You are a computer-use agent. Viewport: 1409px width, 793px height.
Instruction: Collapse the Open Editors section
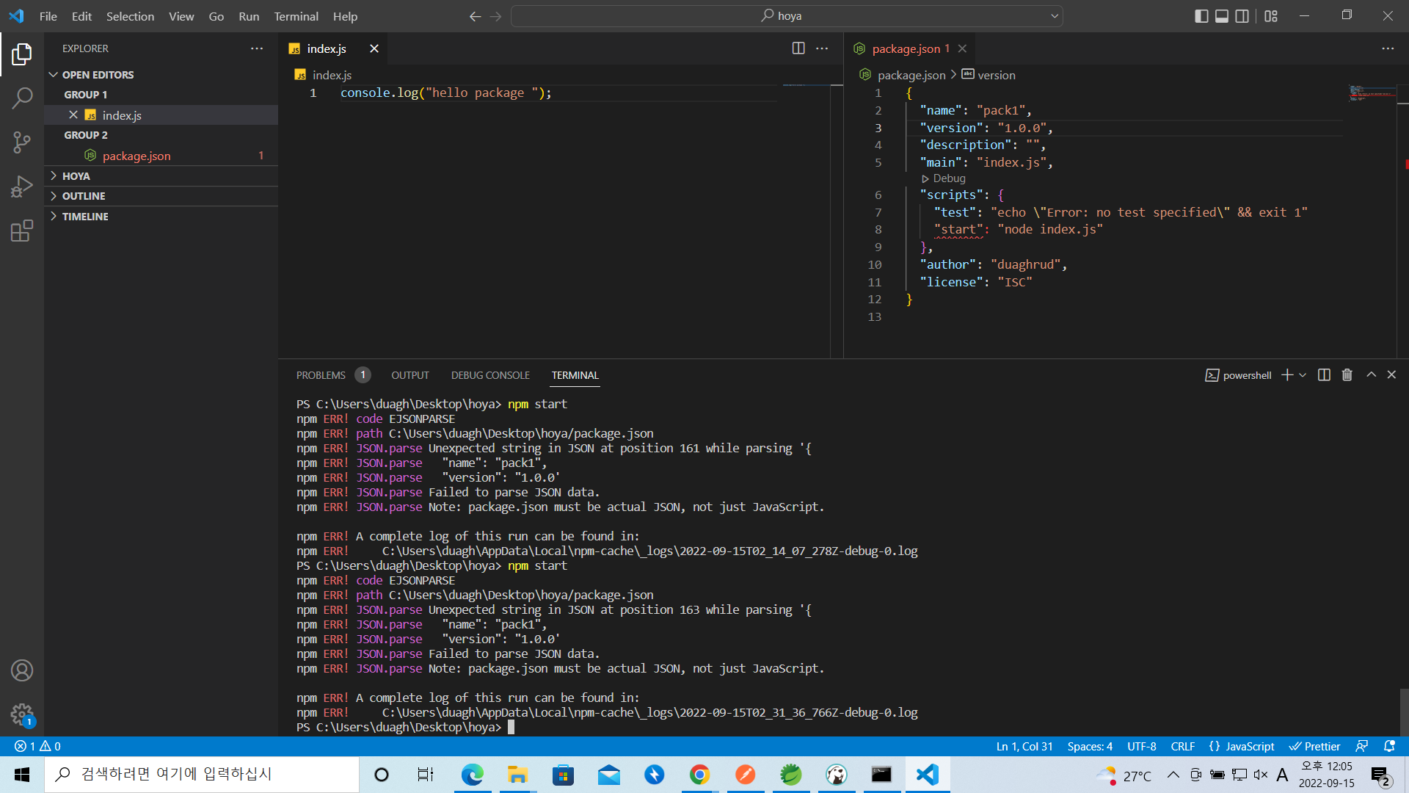pyautogui.click(x=161, y=75)
